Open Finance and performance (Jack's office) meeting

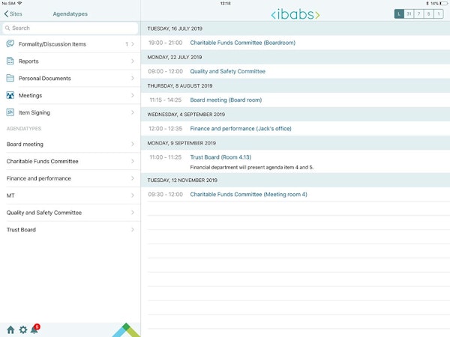tap(241, 129)
